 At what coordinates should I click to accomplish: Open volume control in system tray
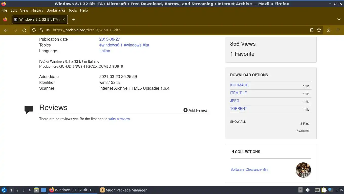pos(308,190)
